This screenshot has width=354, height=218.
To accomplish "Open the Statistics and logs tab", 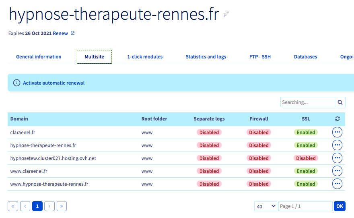I will (206, 57).
